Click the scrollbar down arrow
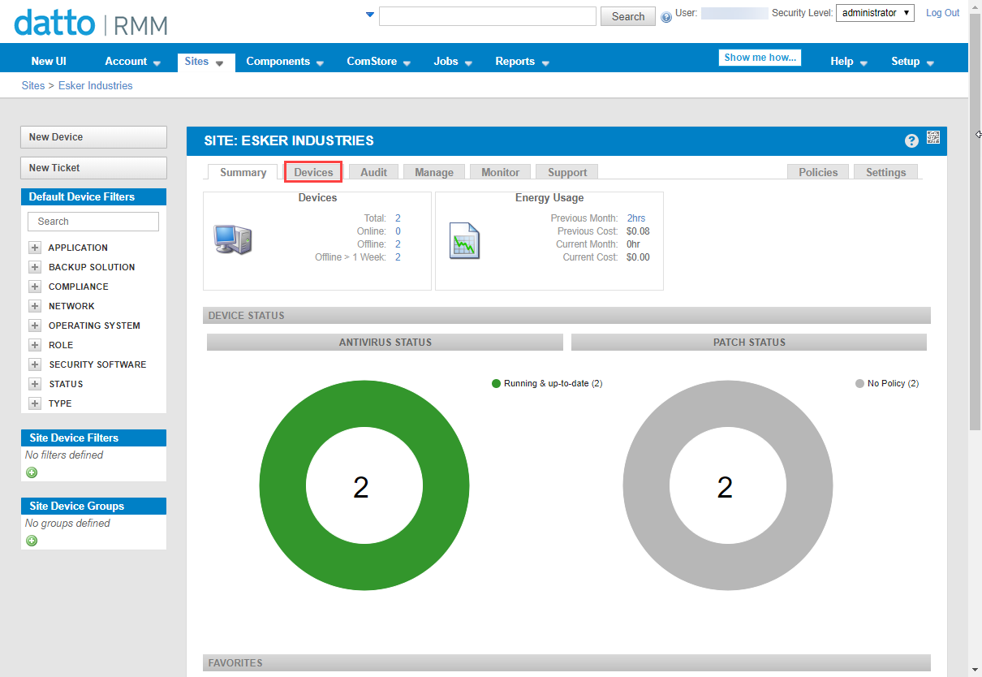 [x=975, y=671]
